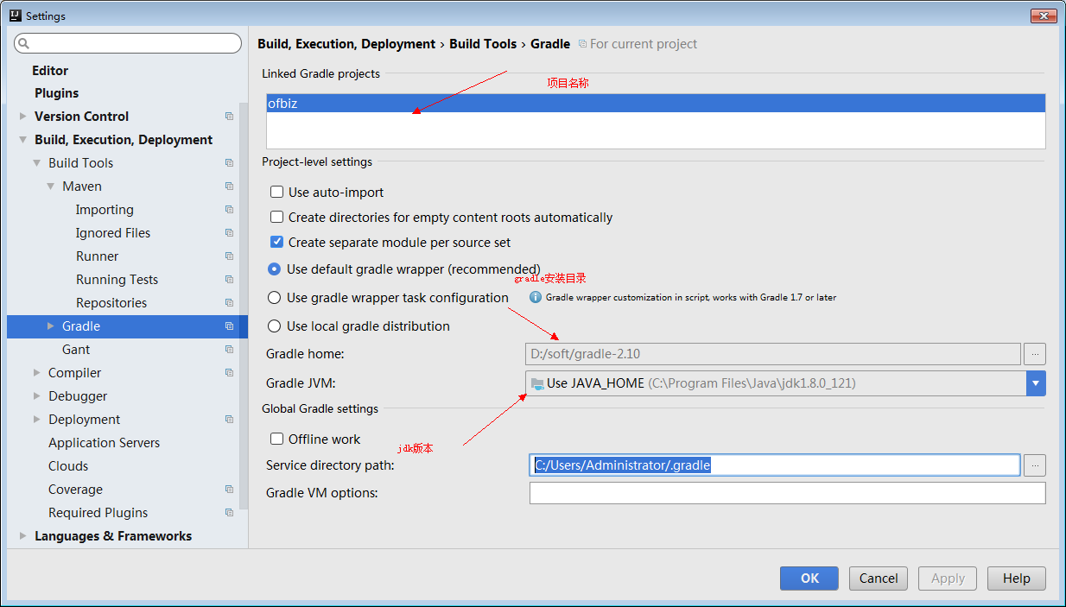Click the IntelliJ icon in the title bar
This screenshot has height=607, width=1066.
tap(15, 16)
